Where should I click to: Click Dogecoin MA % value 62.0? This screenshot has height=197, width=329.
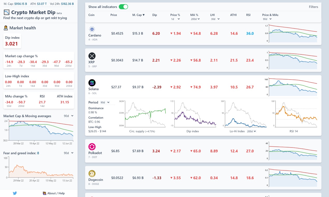tap(195, 178)
